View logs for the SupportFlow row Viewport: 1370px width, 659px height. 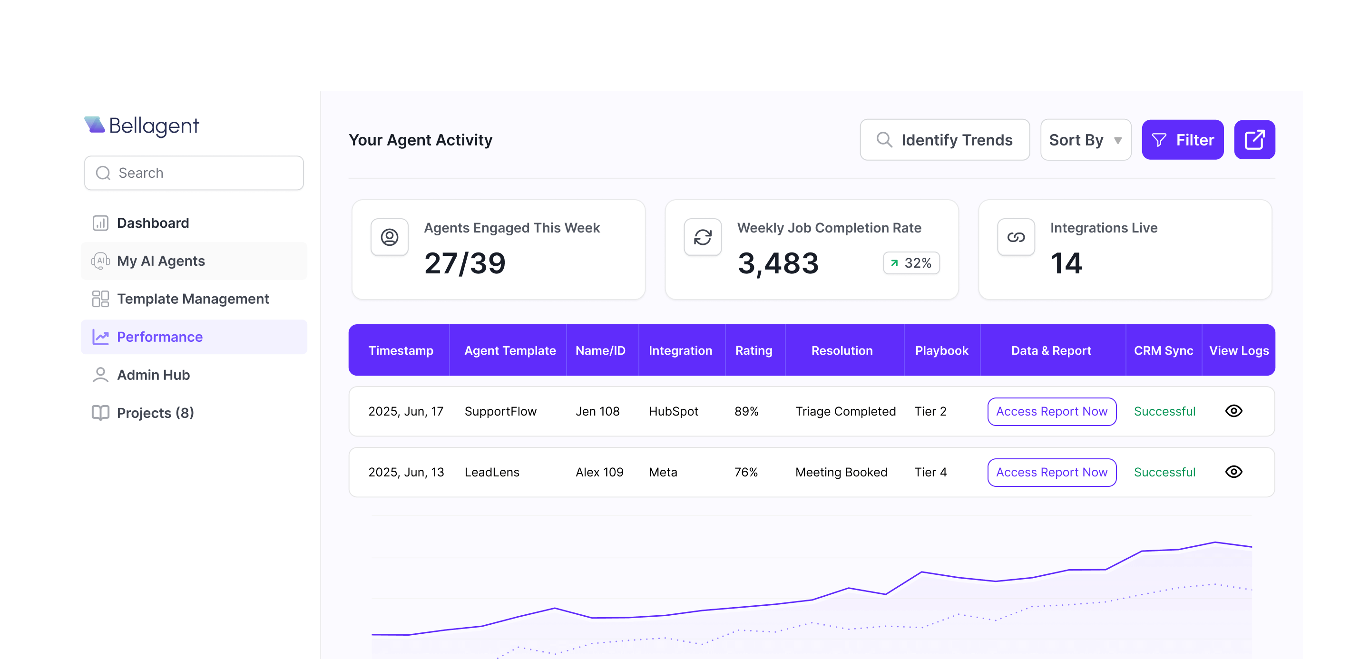1233,411
